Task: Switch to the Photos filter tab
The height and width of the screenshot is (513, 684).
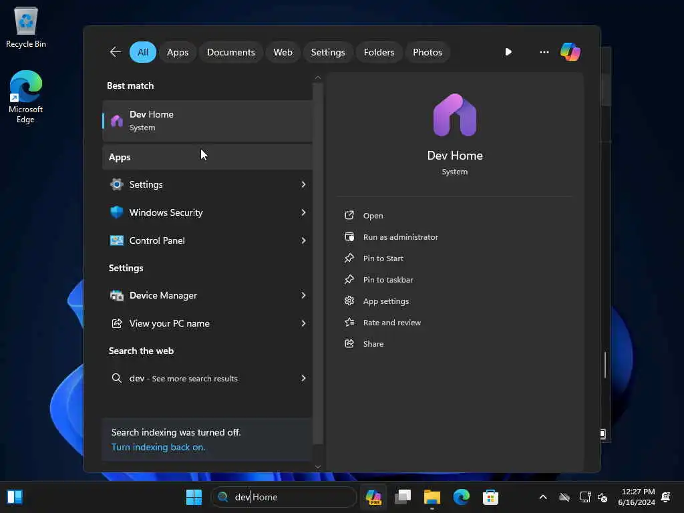Action: coord(427,52)
